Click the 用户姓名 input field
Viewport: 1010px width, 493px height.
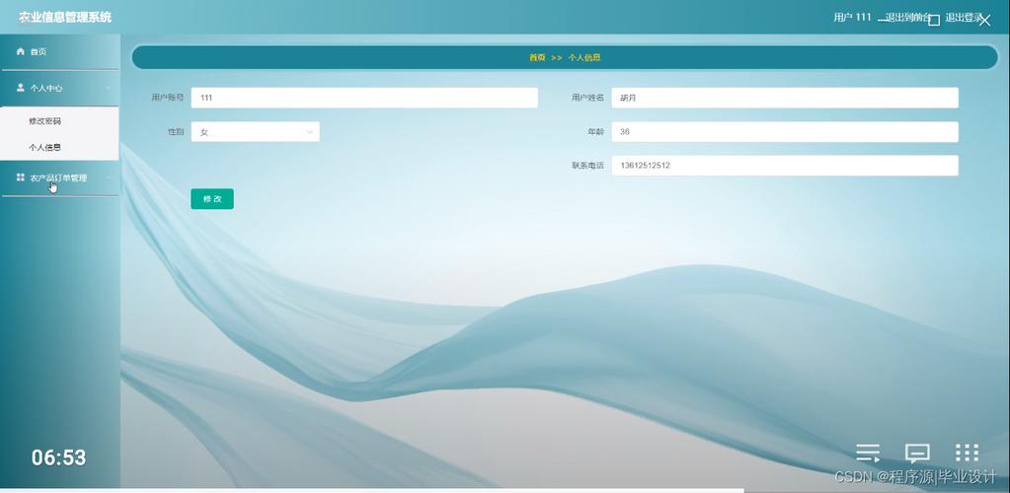(784, 98)
